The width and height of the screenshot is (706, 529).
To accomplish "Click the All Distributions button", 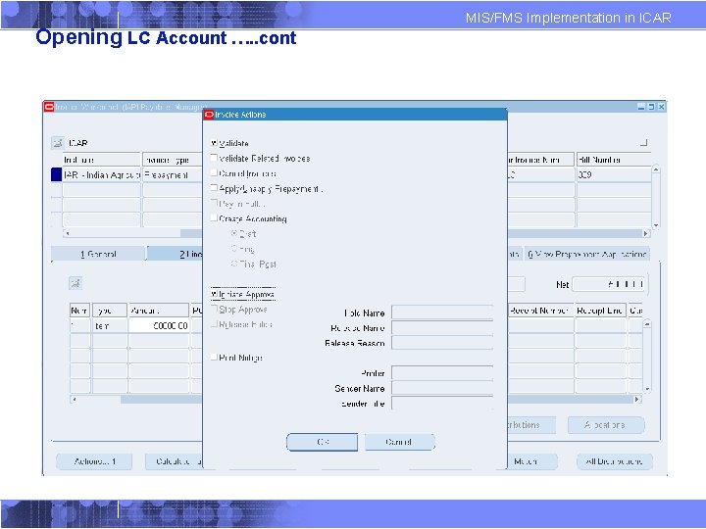I will pyautogui.click(x=614, y=461).
